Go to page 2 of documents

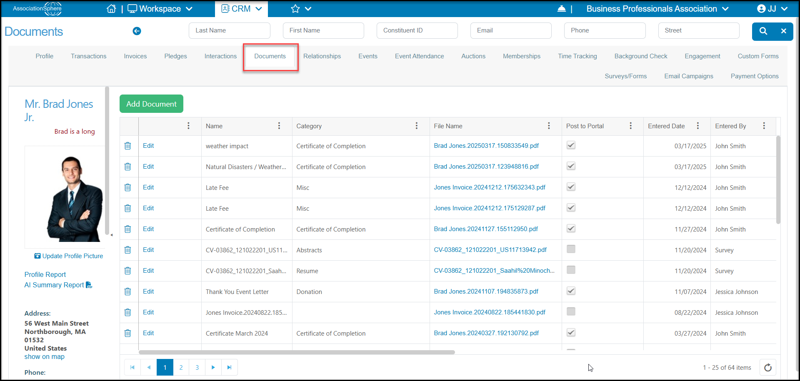tap(181, 367)
